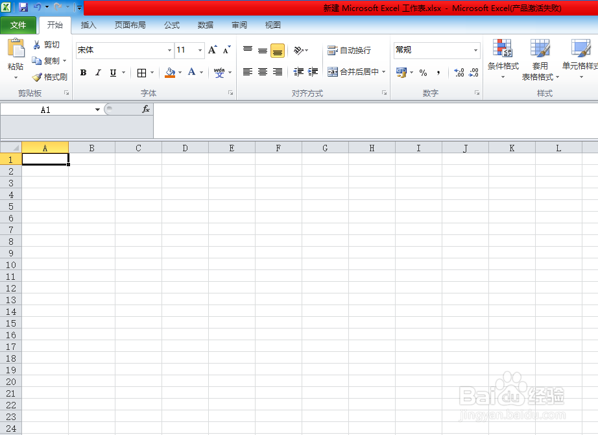Image resolution: width=598 pixels, height=435 pixels.
Task: Open Conditional Formatting (条件格式)
Action: pyautogui.click(x=503, y=59)
